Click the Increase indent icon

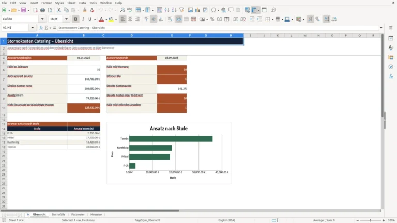252,19
